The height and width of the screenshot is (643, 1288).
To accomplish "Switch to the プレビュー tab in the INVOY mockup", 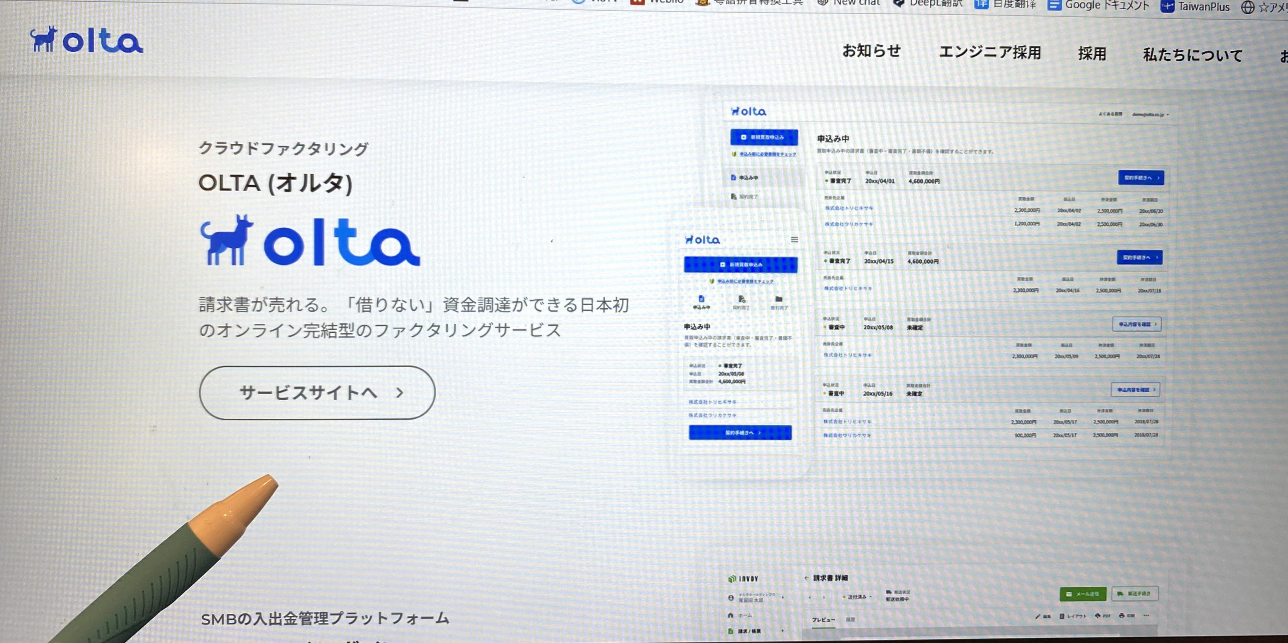I will [823, 620].
